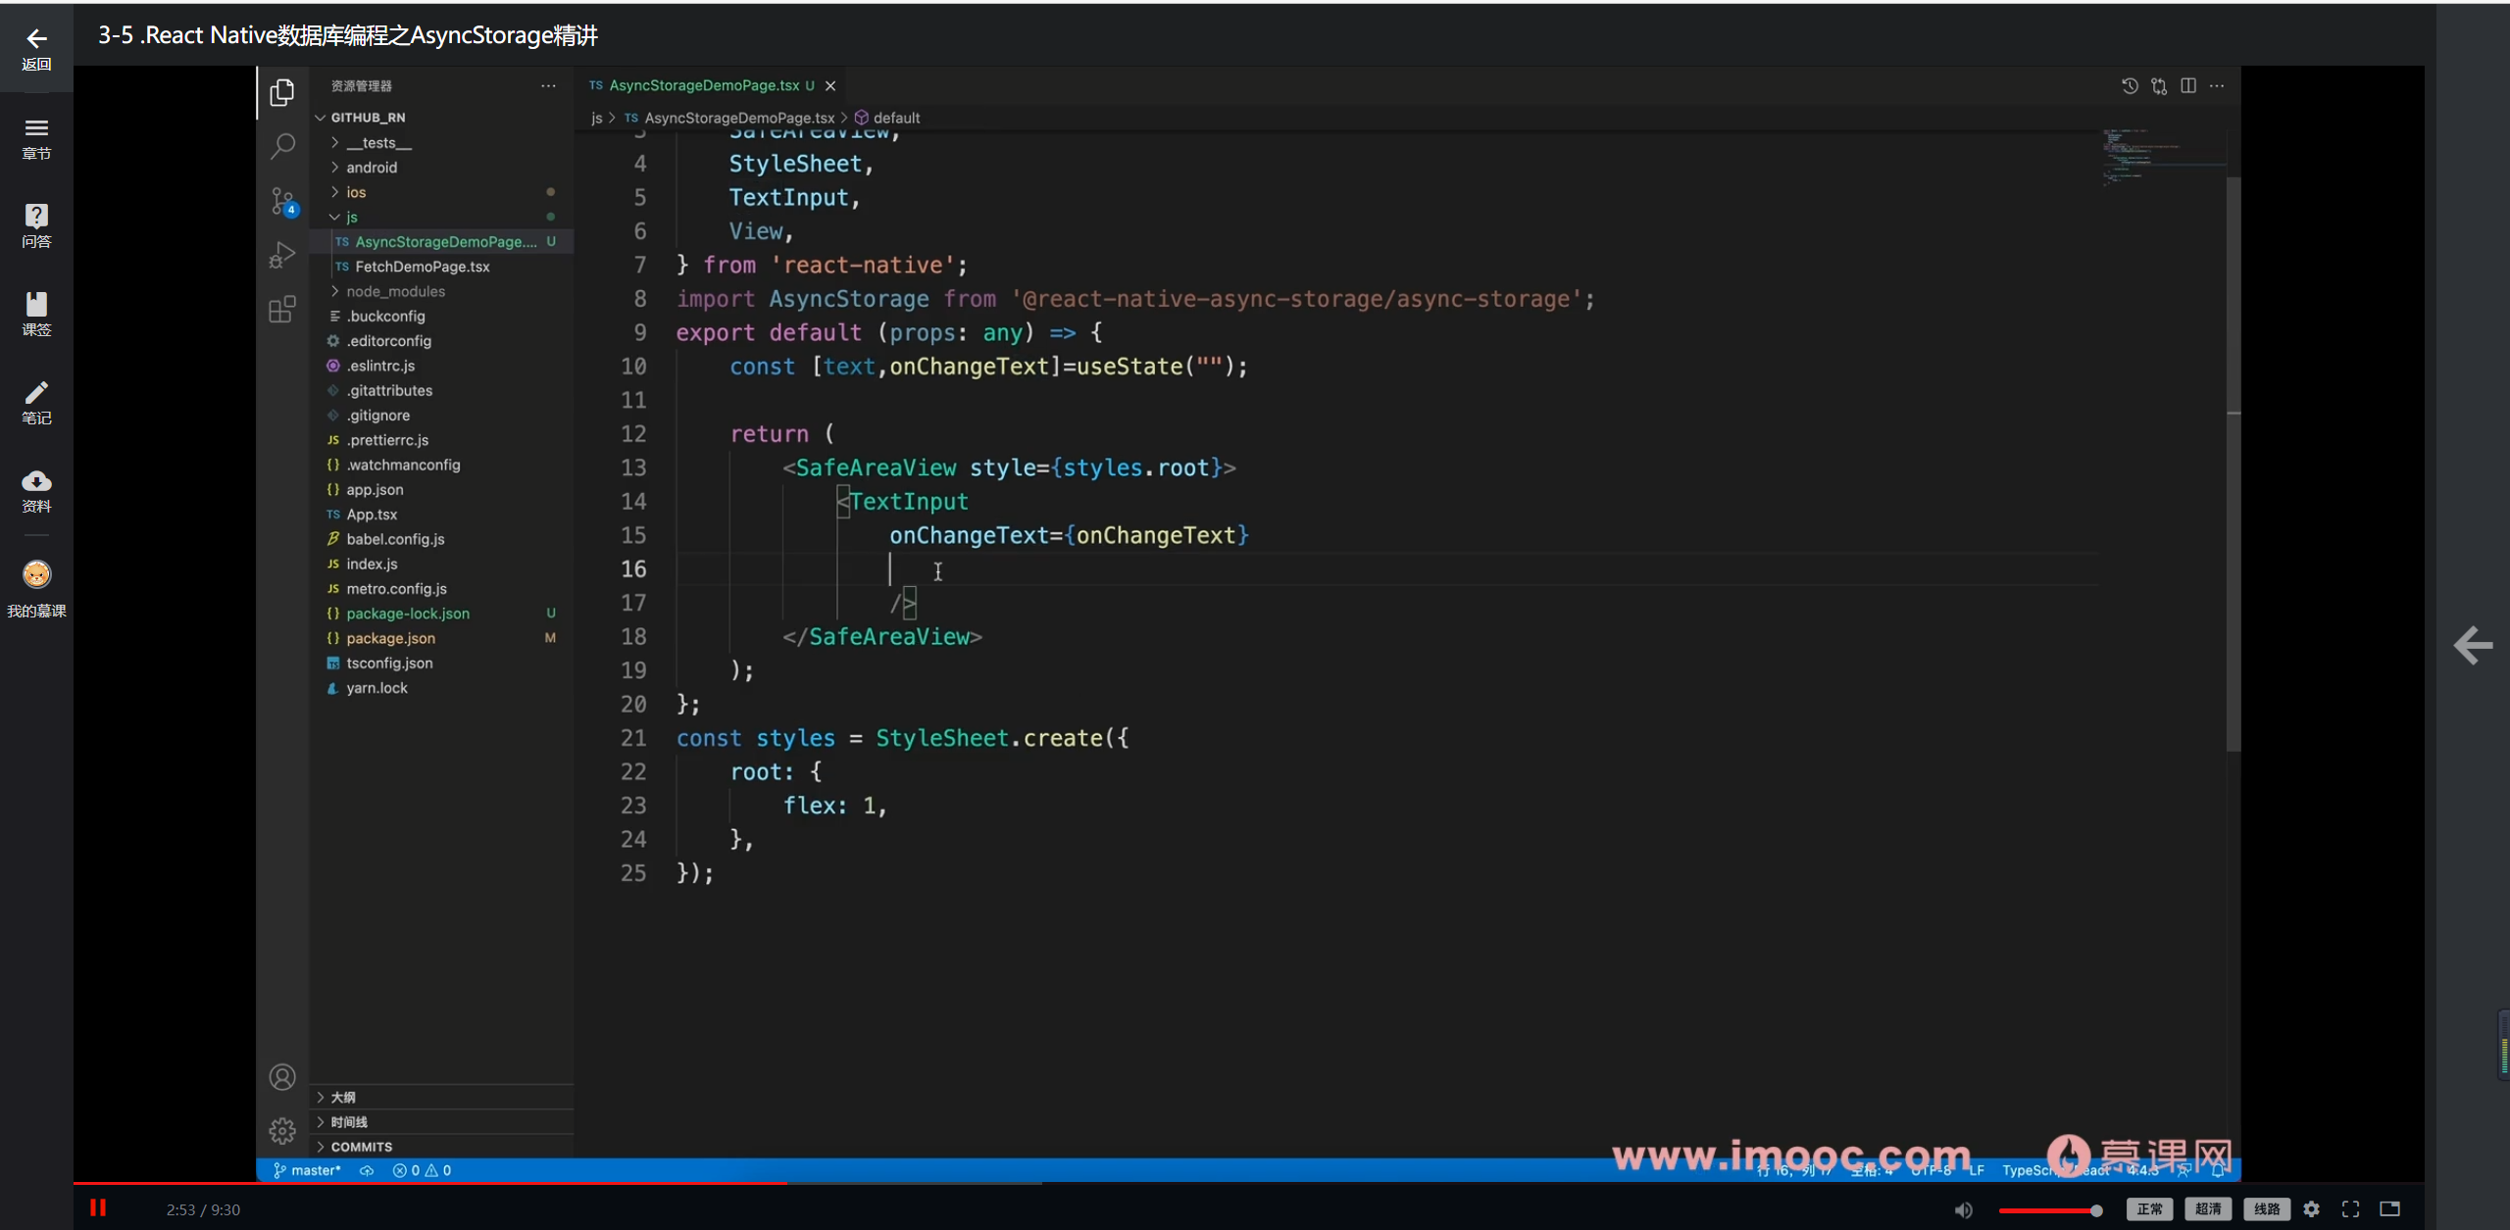Open the Search view in activity bar
The width and height of the screenshot is (2510, 1230).
(282, 146)
